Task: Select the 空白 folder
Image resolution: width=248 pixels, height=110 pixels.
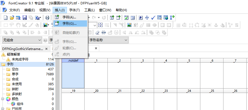Action: [15, 69]
